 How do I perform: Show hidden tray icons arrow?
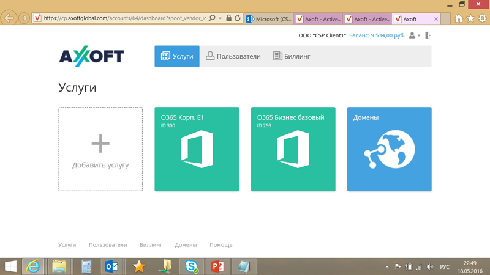[387, 267]
